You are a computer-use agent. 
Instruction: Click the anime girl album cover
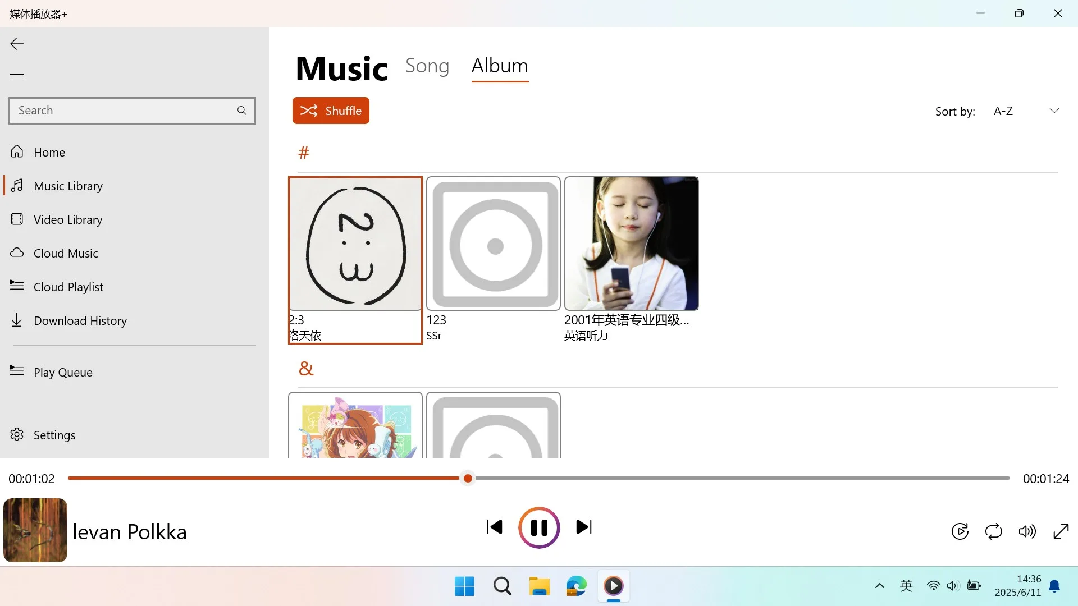[x=355, y=425]
